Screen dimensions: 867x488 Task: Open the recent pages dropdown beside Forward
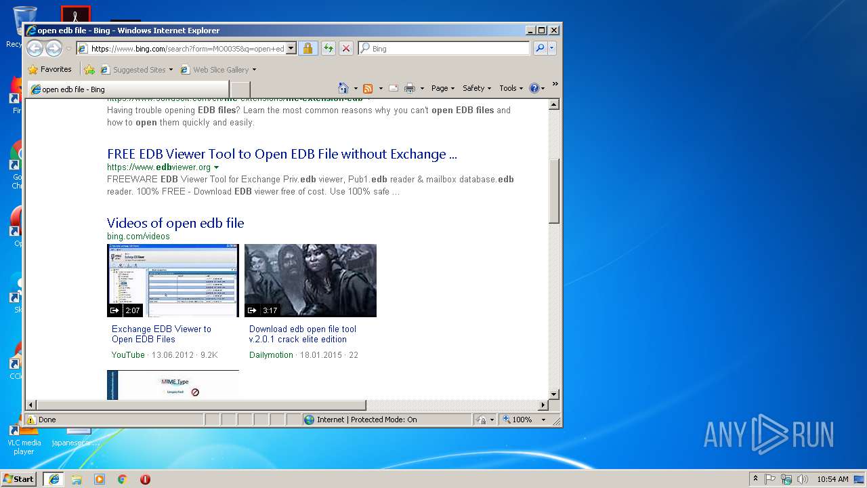pos(68,49)
